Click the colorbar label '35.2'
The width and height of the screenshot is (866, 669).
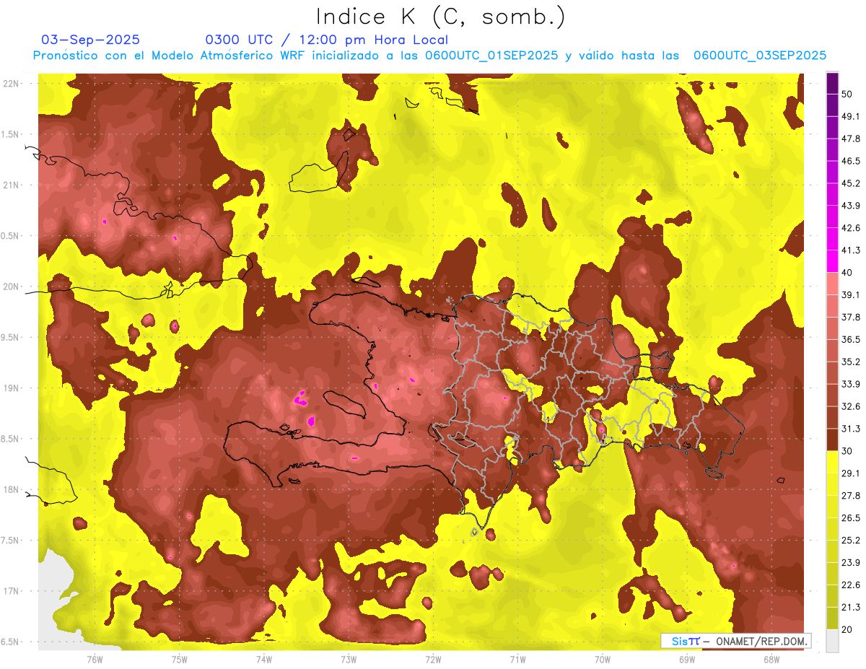pyautogui.click(x=851, y=362)
